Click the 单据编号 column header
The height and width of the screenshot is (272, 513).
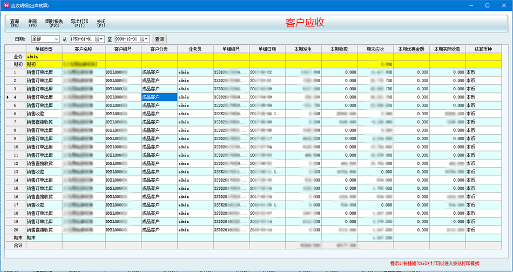pos(231,49)
